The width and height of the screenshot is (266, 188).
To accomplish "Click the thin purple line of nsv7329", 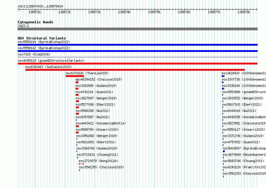I will (x=137, y=57).
